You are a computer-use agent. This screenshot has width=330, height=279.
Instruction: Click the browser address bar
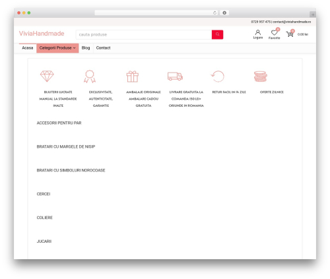pyautogui.click(x=156, y=13)
